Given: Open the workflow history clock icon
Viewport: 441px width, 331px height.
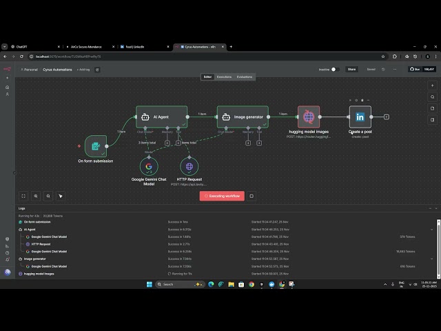Looking at the screenshot, I should tap(383, 69).
